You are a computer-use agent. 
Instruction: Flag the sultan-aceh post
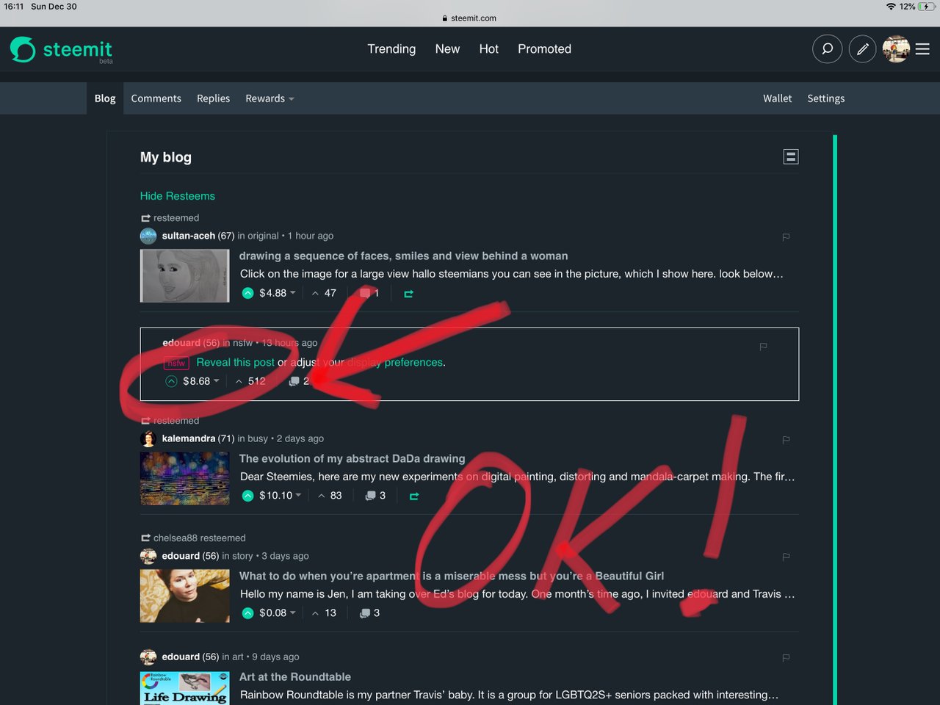tap(786, 236)
